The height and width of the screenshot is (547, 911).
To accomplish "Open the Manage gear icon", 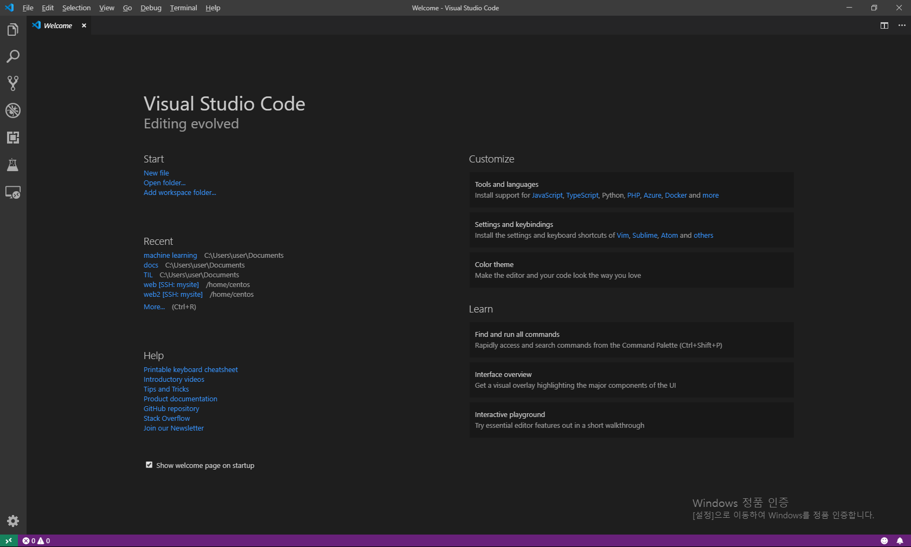I will (x=13, y=521).
